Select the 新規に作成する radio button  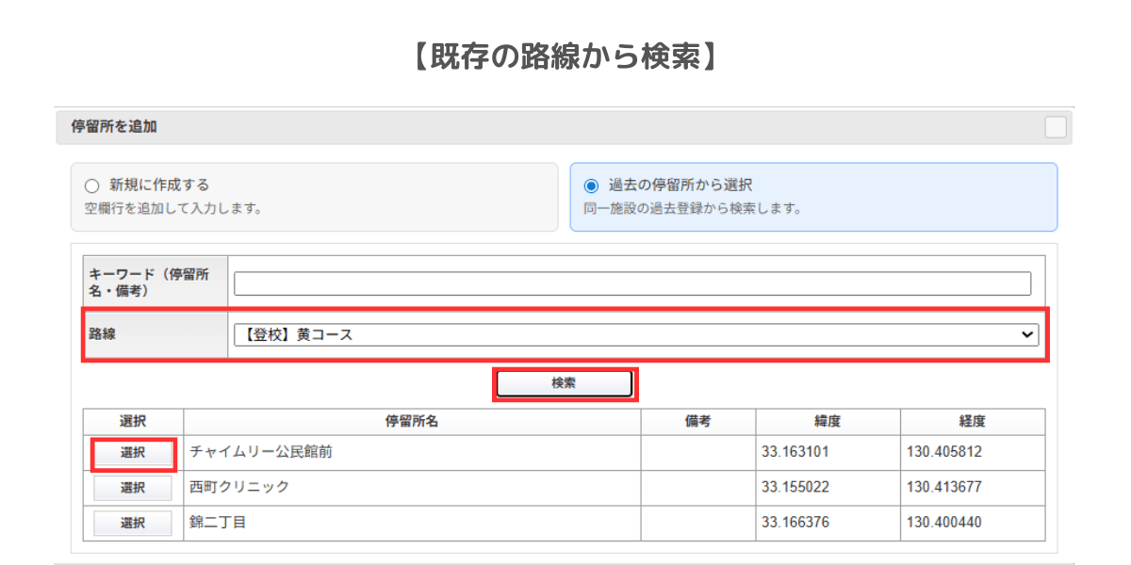pos(92,186)
